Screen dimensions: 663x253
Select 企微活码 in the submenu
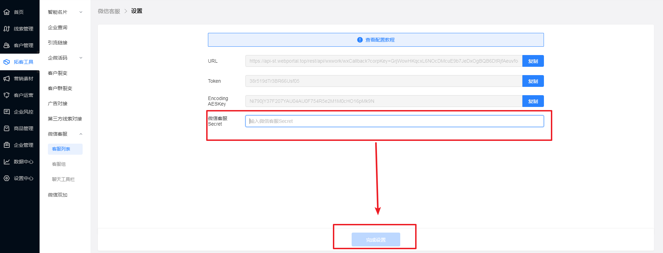tap(58, 58)
